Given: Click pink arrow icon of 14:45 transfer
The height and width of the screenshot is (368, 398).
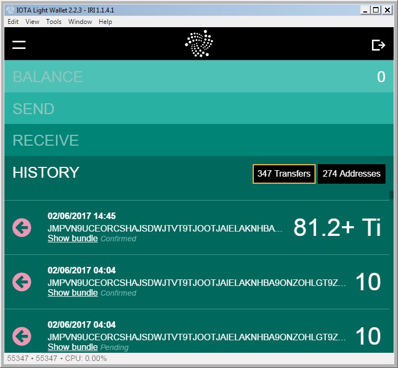Looking at the screenshot, I should [22, 228].
